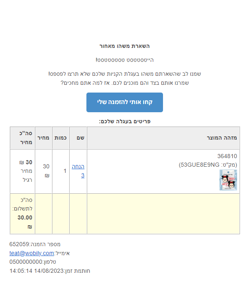
Task: Open the 'הנחה 3' product link
Action: [78, 171]
